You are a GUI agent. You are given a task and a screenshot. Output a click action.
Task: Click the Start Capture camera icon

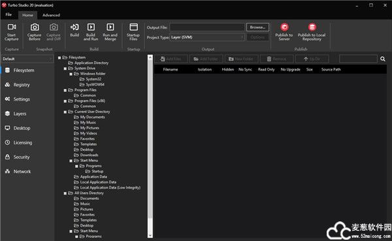coord(12,27)
